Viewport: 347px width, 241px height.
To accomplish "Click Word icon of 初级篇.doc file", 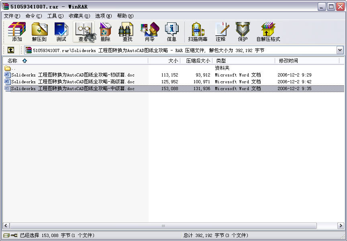I will (7, 75).
